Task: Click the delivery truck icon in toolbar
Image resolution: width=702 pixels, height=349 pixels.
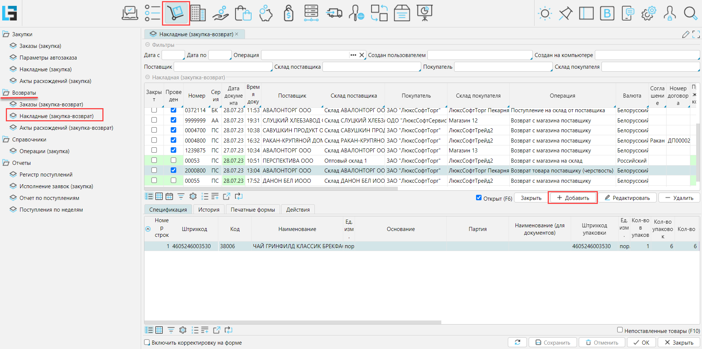Action: pyautogui.click(x=334, y=14)
